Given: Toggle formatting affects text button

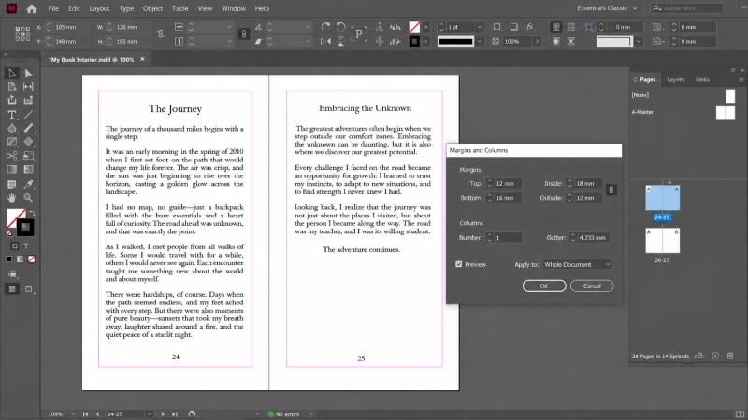Looking at the screenshot, I should (26, 246).
